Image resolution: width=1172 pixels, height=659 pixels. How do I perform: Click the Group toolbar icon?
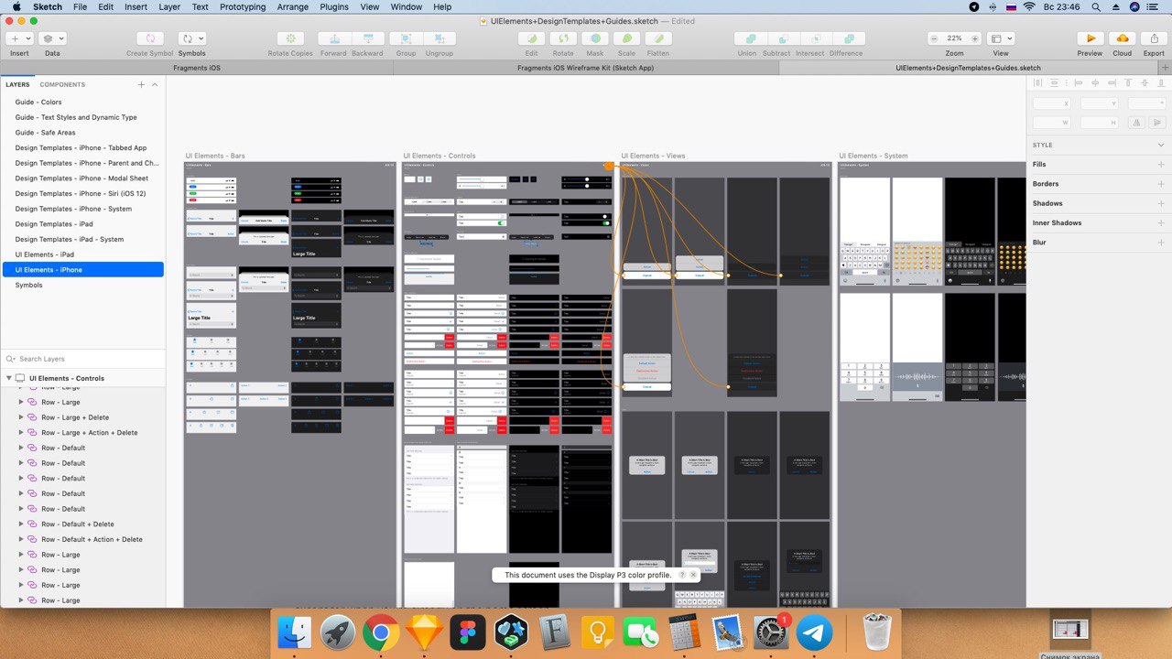click(406, 38)
